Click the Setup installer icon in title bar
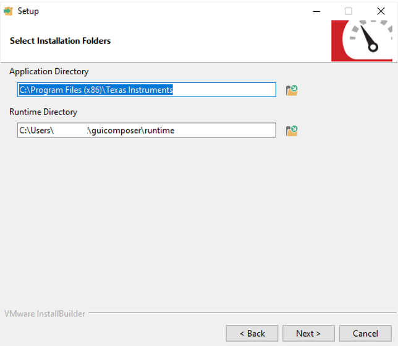Screen dimensions: 398x346 (x=8, y=11)
